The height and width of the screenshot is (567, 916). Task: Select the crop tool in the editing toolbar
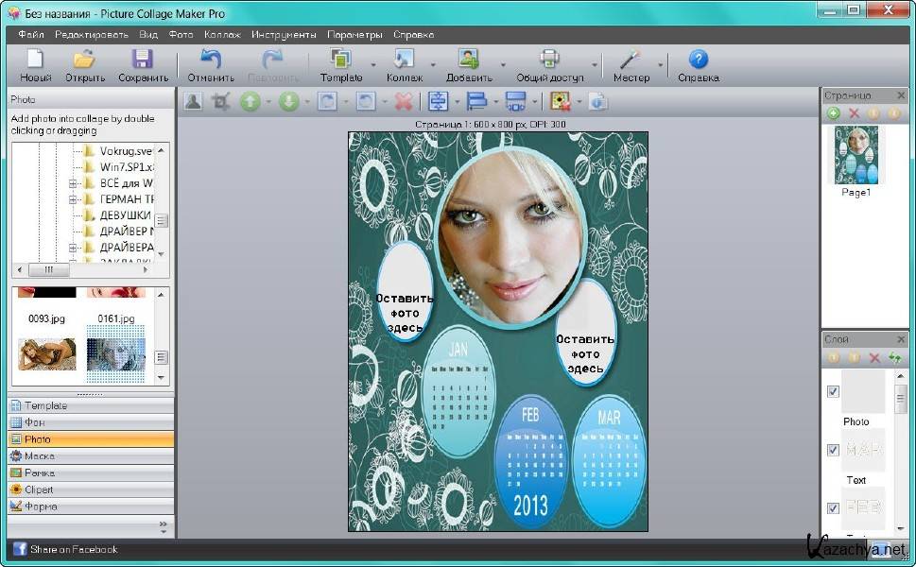point(221,101)
